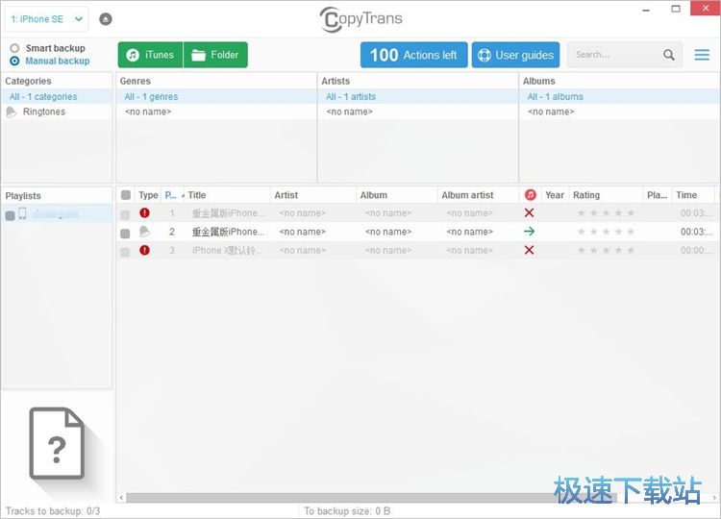721x519 pixels.
Task: Select All - 1 categories
Action: pyautogui.click(x=56, y=96)
